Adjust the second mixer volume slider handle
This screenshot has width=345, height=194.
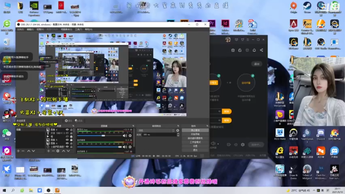[x=120, y=147]
